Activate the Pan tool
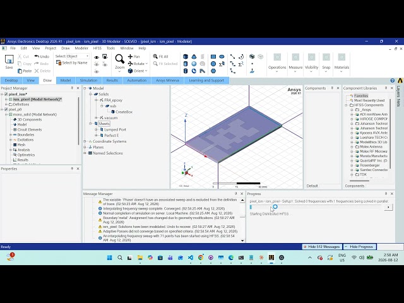Image resolution: width=404 pixels, height=303 pixels. point(134,56)
